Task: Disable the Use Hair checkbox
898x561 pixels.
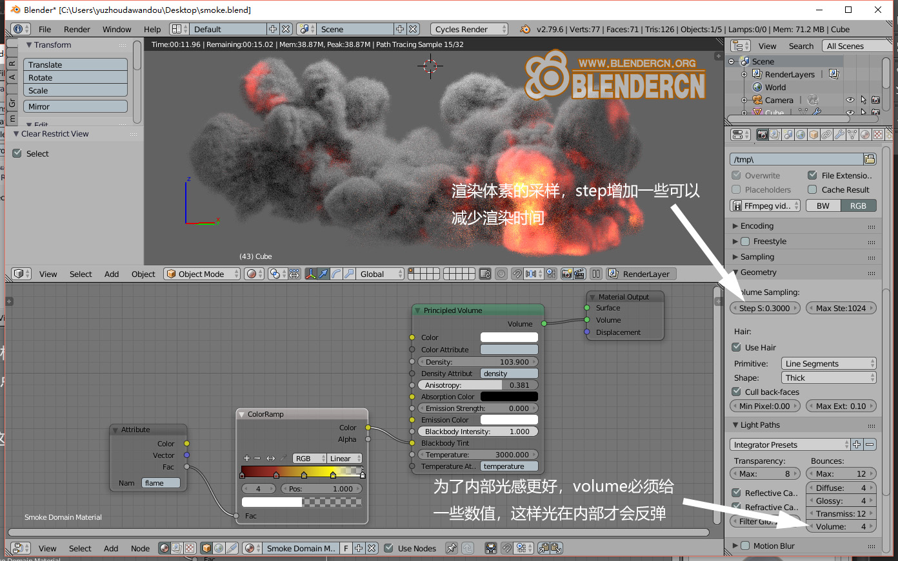Action: pyautogui.click(x=736, y=347)
